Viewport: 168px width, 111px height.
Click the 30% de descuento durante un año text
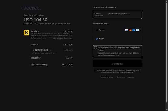[43, 54]
